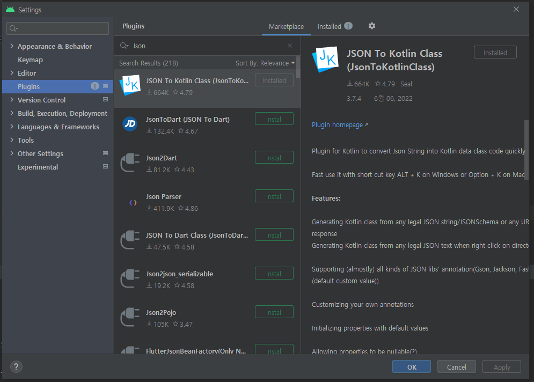Click the settings search magnifier icon
Image resolution: width=534 pixels, height=382 pixels.
pos(13,28)
